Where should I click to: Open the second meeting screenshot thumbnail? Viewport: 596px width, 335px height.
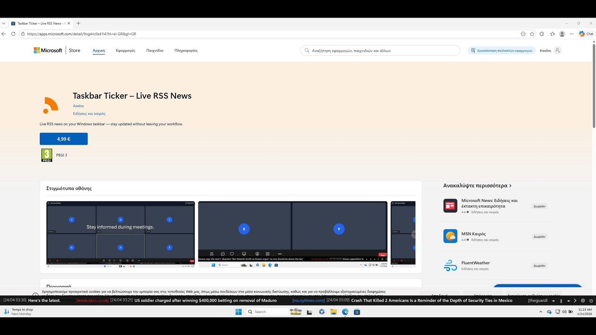[x=292, y=234]
